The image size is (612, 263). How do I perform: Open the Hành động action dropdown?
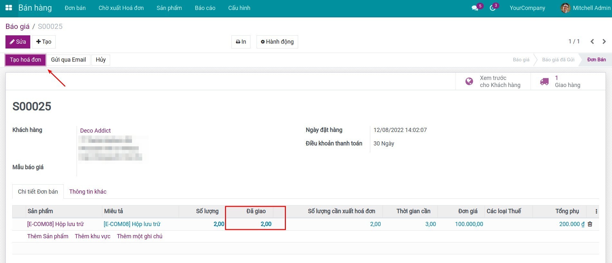[277, 42]
